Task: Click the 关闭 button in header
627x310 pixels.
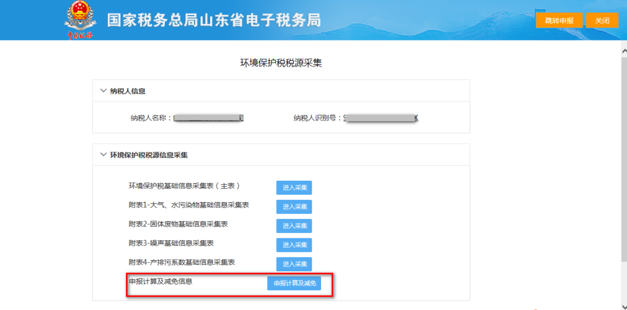Action: 602,21
